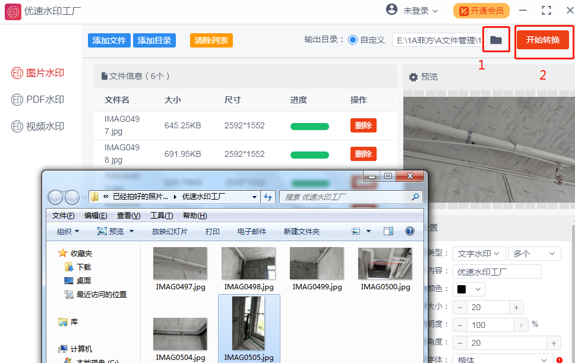Toggle preview pane icon in Explorer toolbar
This screenshot has width=575, height=363.
388,231
